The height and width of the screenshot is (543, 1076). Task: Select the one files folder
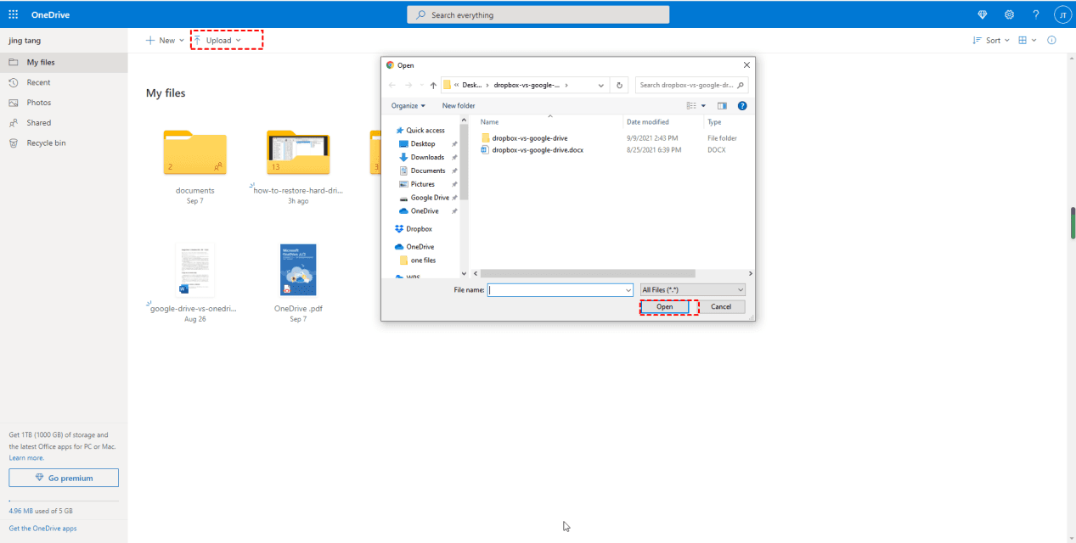pyautogui.click(x=423, y=260)
